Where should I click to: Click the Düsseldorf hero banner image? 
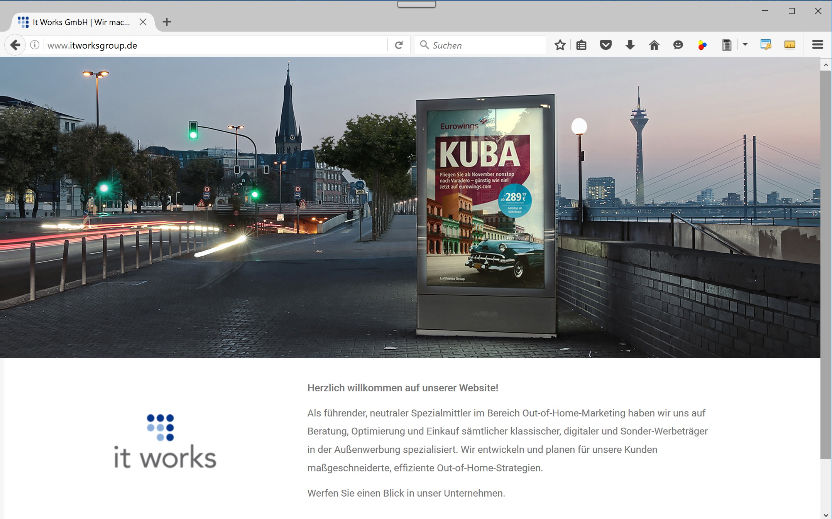(410, 207)
